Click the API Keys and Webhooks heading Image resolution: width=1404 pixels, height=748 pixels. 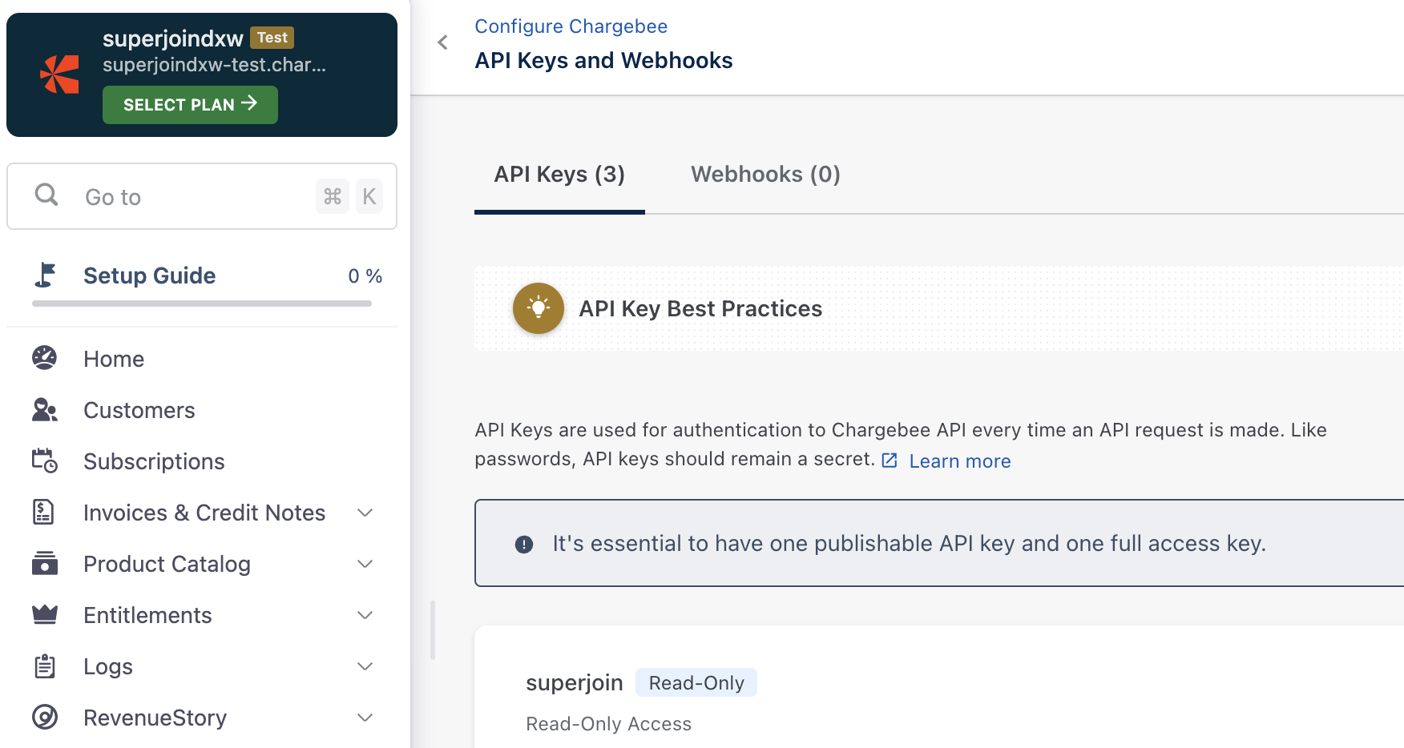point(603,61)
